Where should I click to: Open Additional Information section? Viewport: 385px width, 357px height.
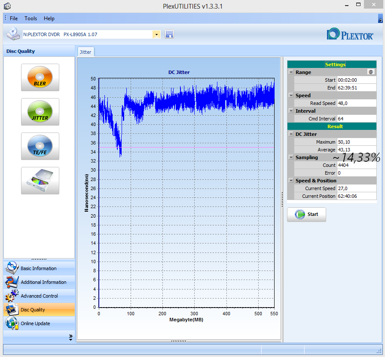point(39,282)
